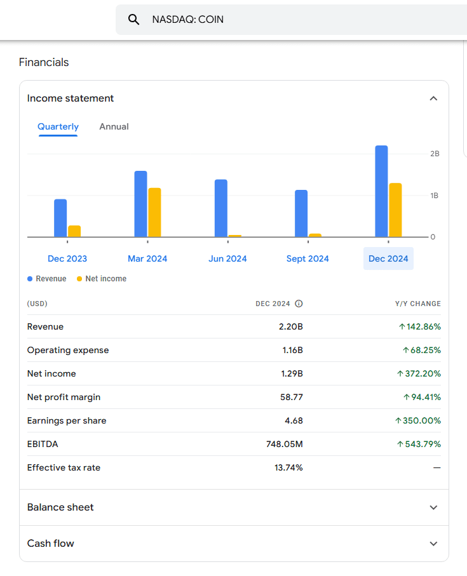Click the NASDAQ: COIN search field

(x=286, y=20)
